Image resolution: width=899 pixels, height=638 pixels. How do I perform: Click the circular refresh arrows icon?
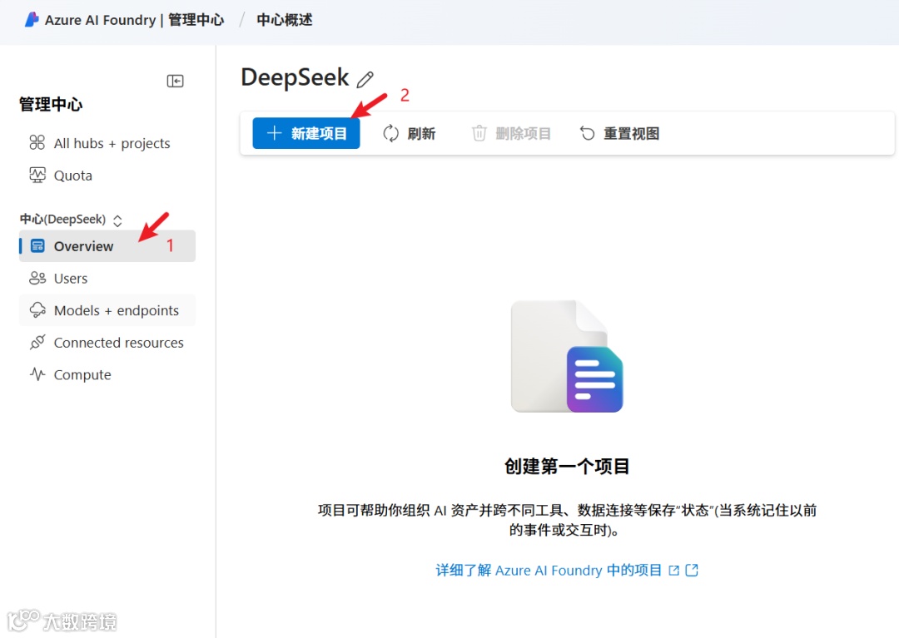390,133
